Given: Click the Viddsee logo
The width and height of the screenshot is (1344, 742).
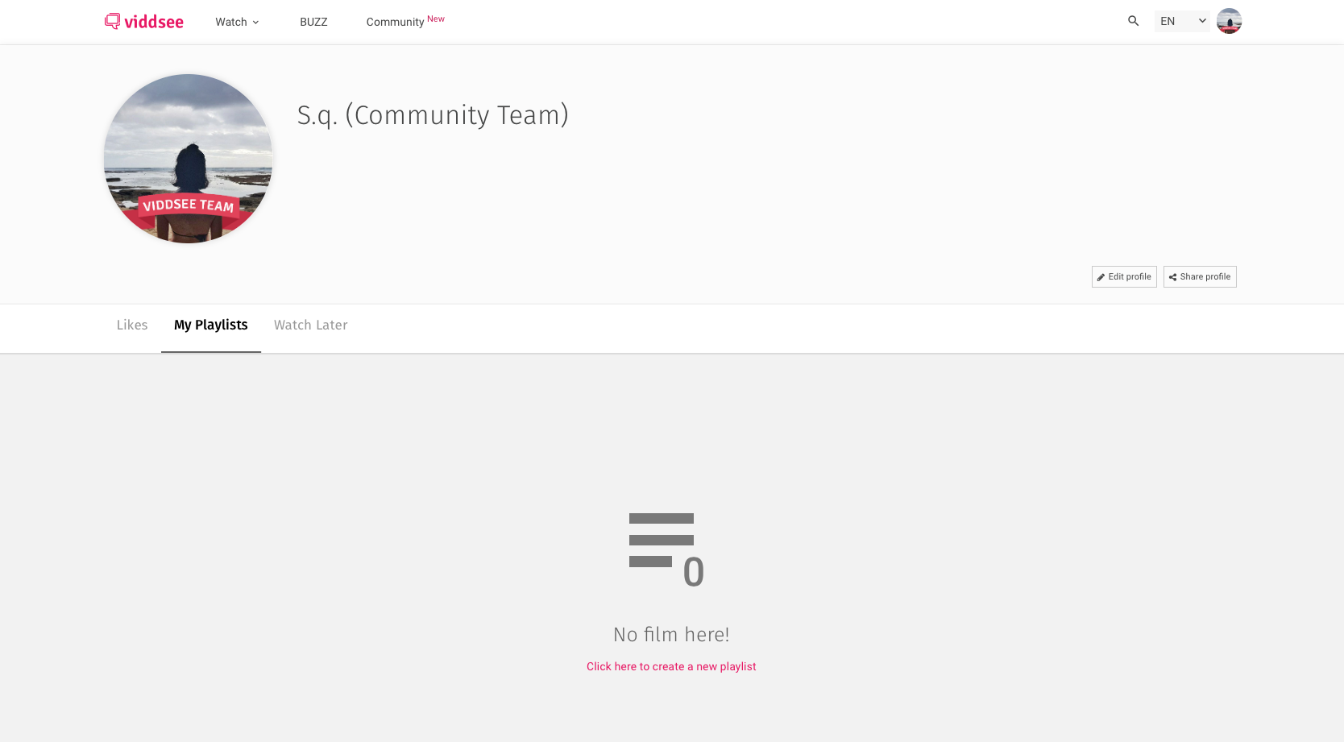Looking at the screenshot, I should (144, 22).
